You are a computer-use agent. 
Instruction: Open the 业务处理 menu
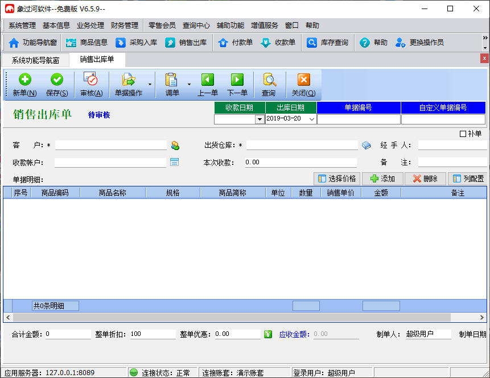(x=90, y=26)
